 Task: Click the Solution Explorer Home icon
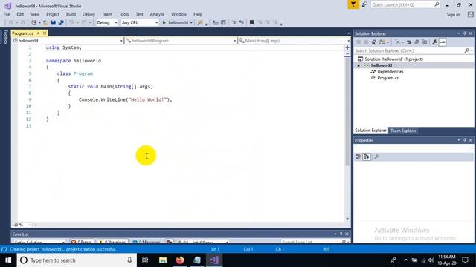click(374, 42)
